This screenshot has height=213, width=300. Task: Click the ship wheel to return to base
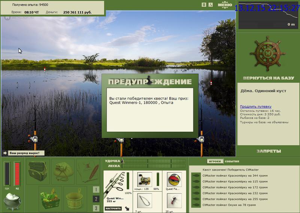[x=268, y=53]
